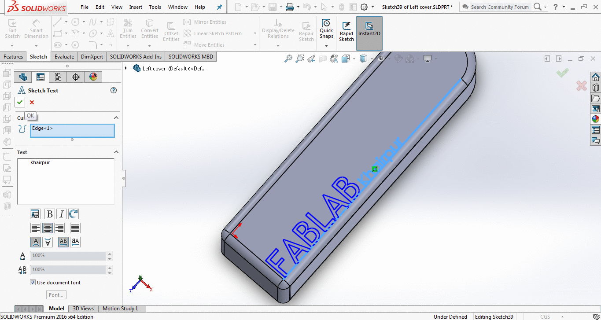This screenshot has width=601, height=320.
Task: Collapse the Curves section chevron
Action: point(116,118)
